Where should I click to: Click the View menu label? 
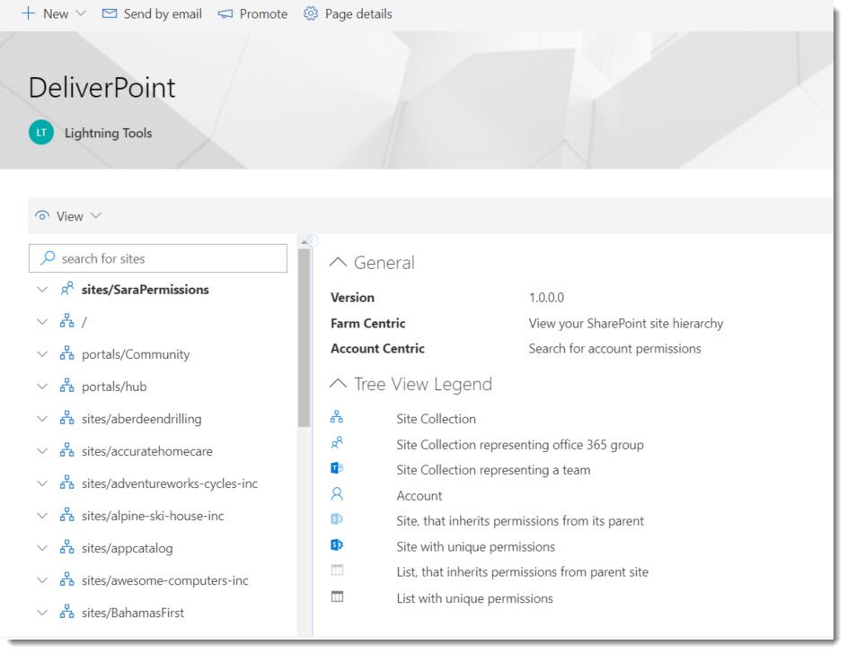coord(70,216)
